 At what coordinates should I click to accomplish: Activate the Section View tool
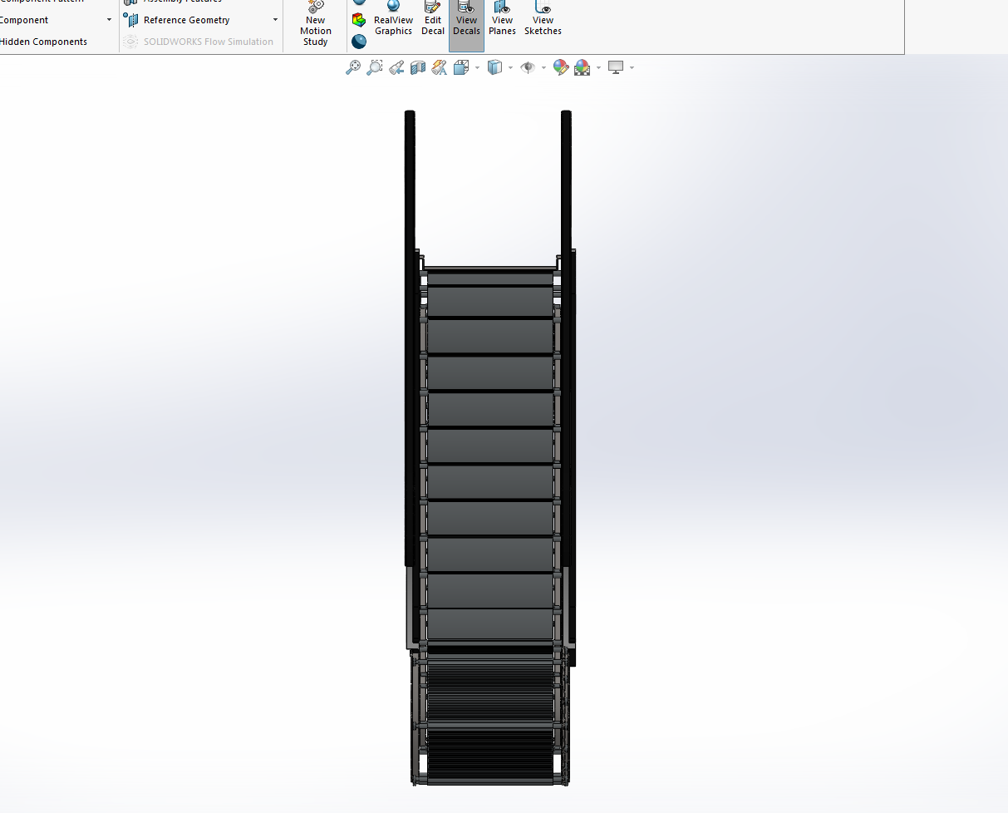click(418, 68)
